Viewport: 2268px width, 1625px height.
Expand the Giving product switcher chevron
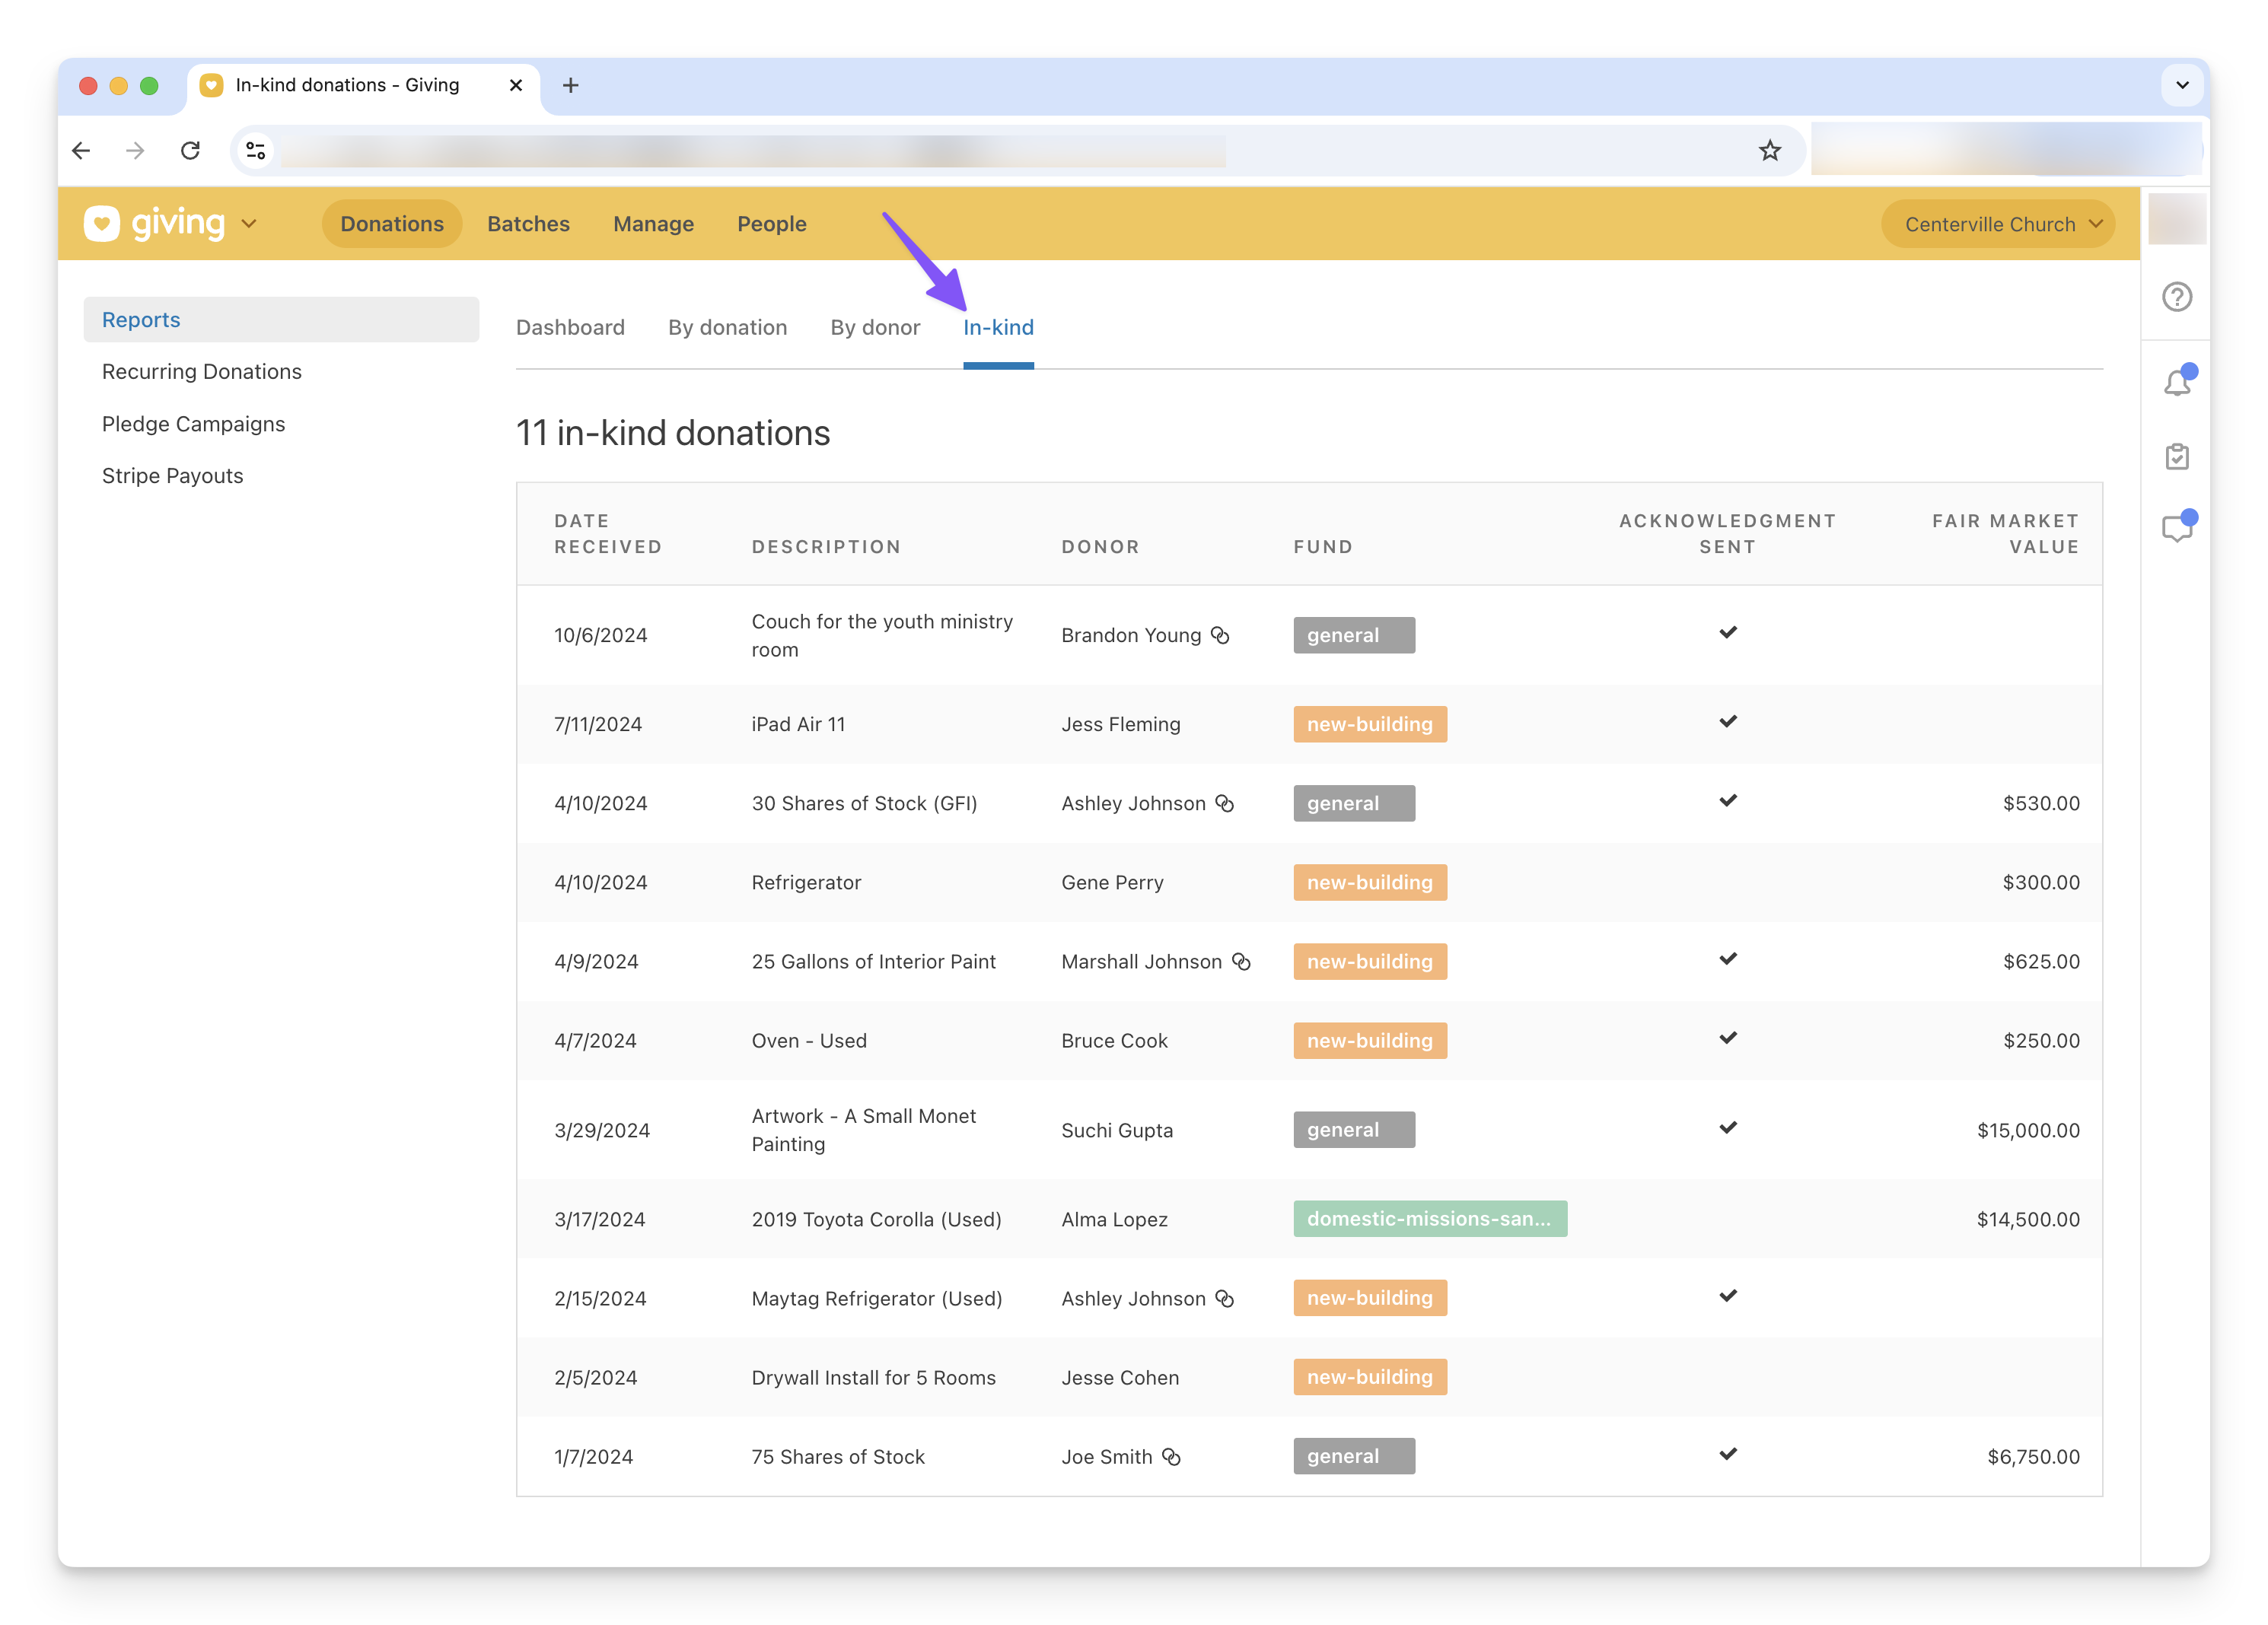[x=249, y=224]
